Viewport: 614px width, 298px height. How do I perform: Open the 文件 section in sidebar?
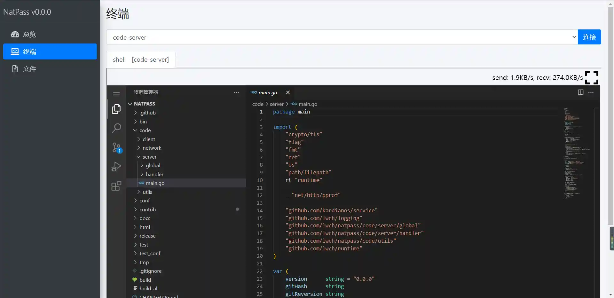point(29,69)
